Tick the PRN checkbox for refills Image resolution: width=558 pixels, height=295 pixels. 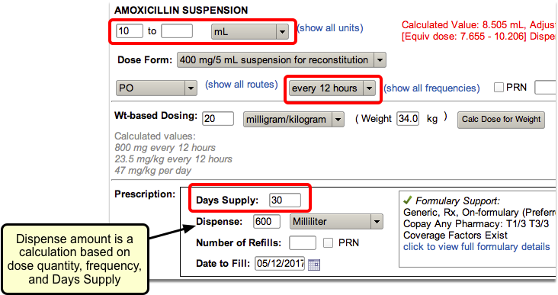click(x=328, y=243)
